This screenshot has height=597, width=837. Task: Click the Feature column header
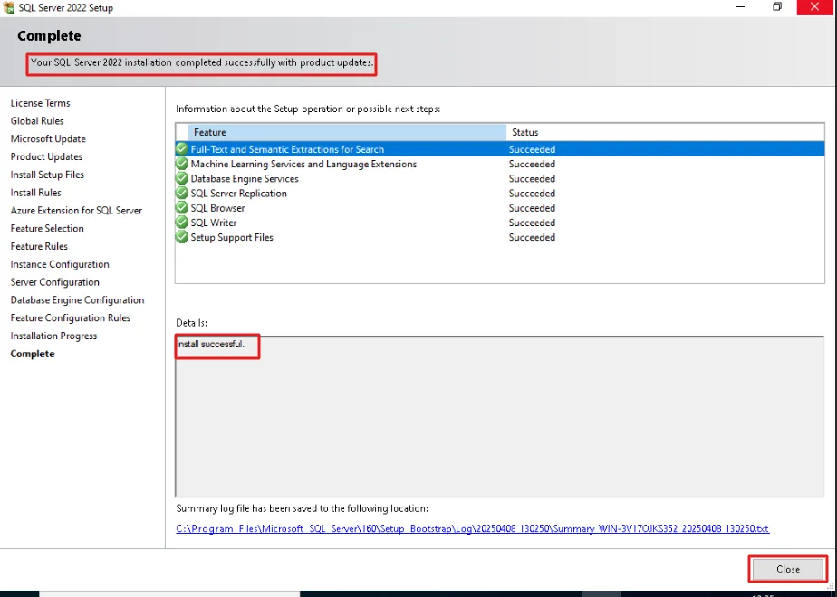point(347,132)
